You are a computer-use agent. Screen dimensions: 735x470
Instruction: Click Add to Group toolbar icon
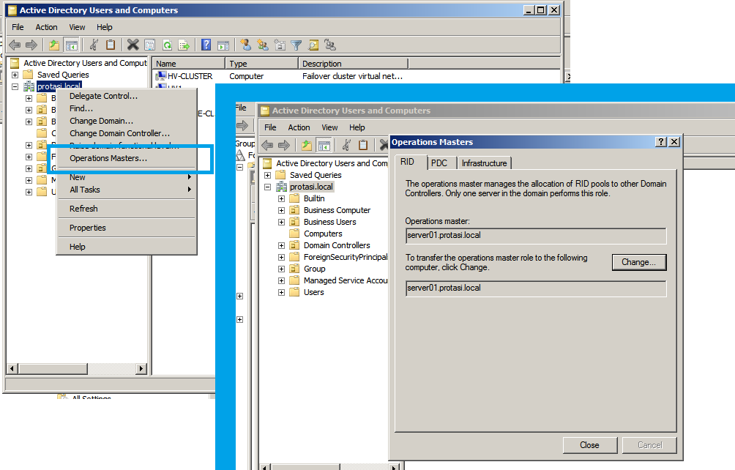330,45
